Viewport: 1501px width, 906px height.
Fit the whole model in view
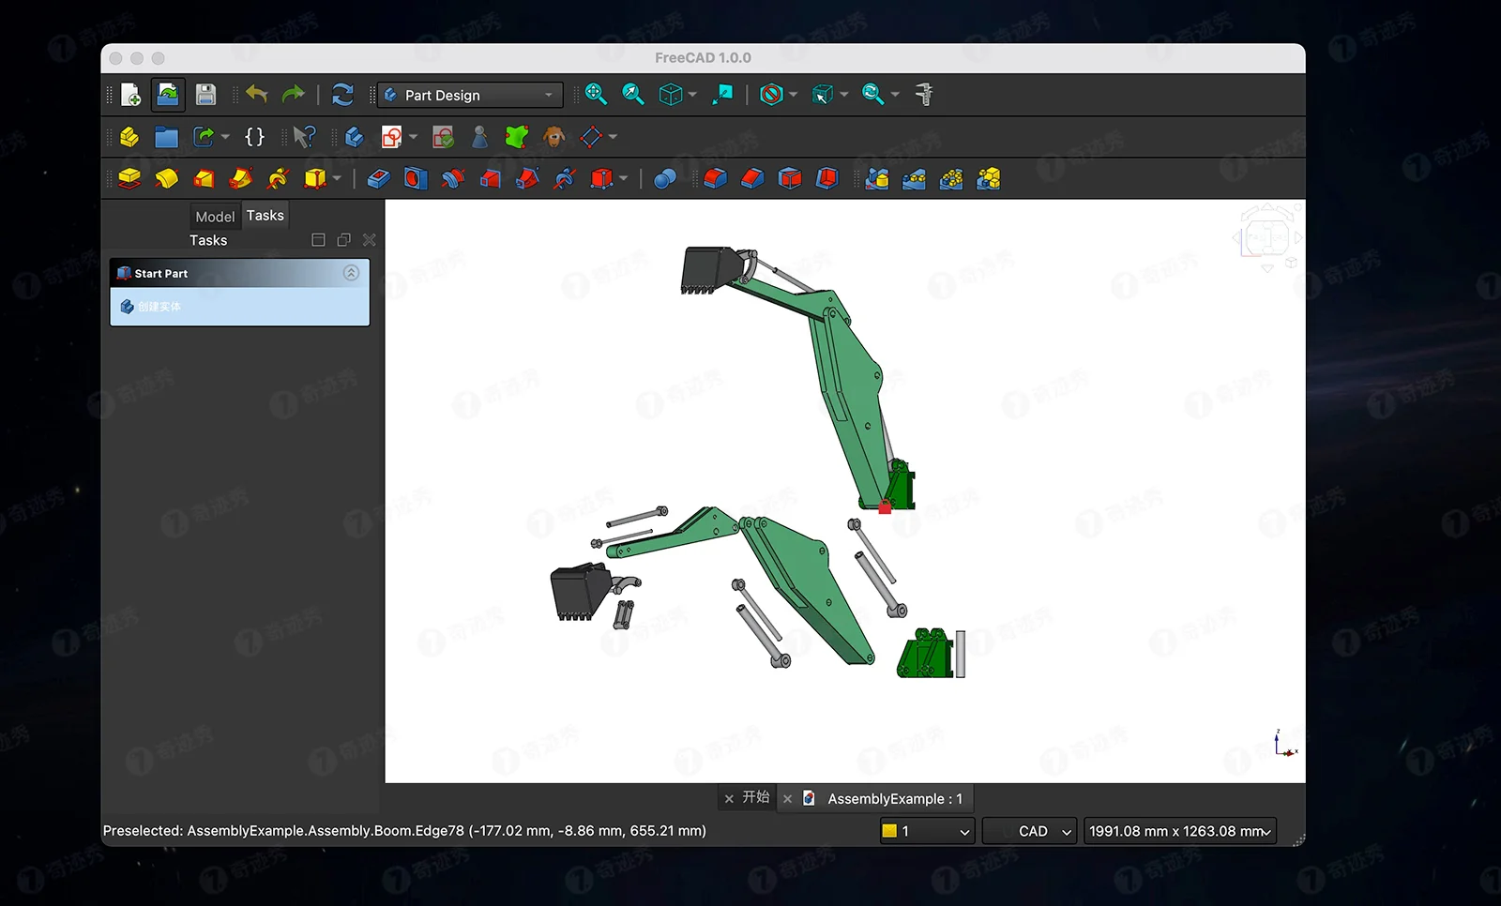pyautogui.click(x=595, y=94)
